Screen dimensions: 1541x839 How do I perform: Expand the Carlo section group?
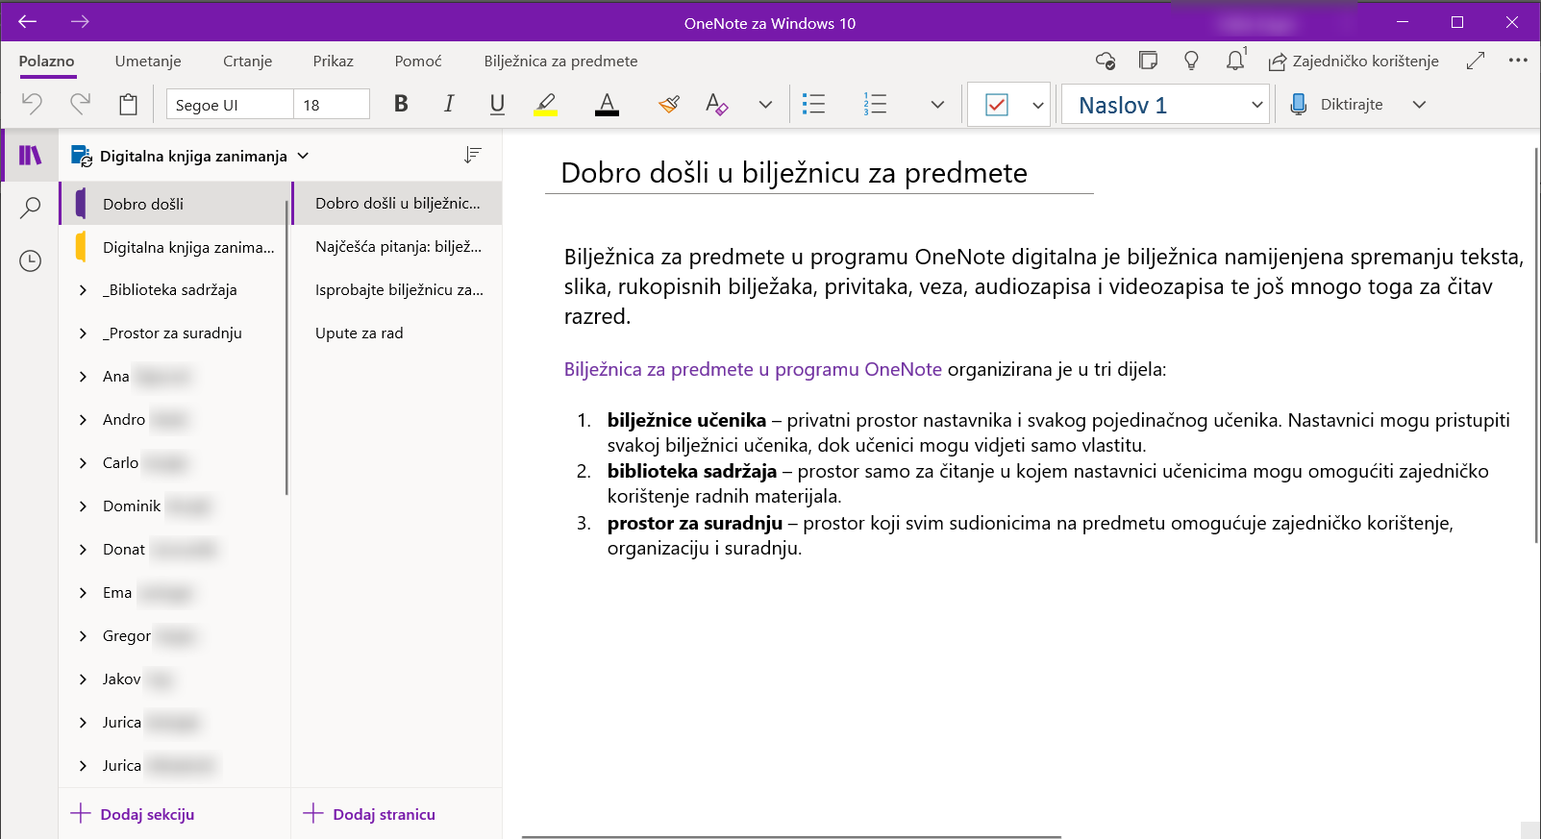[83, 463]
